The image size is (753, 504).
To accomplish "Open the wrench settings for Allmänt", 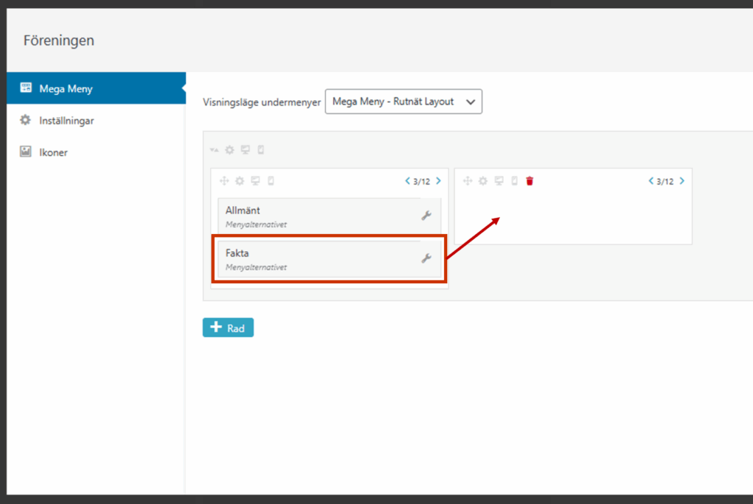I will coord(426,216).
